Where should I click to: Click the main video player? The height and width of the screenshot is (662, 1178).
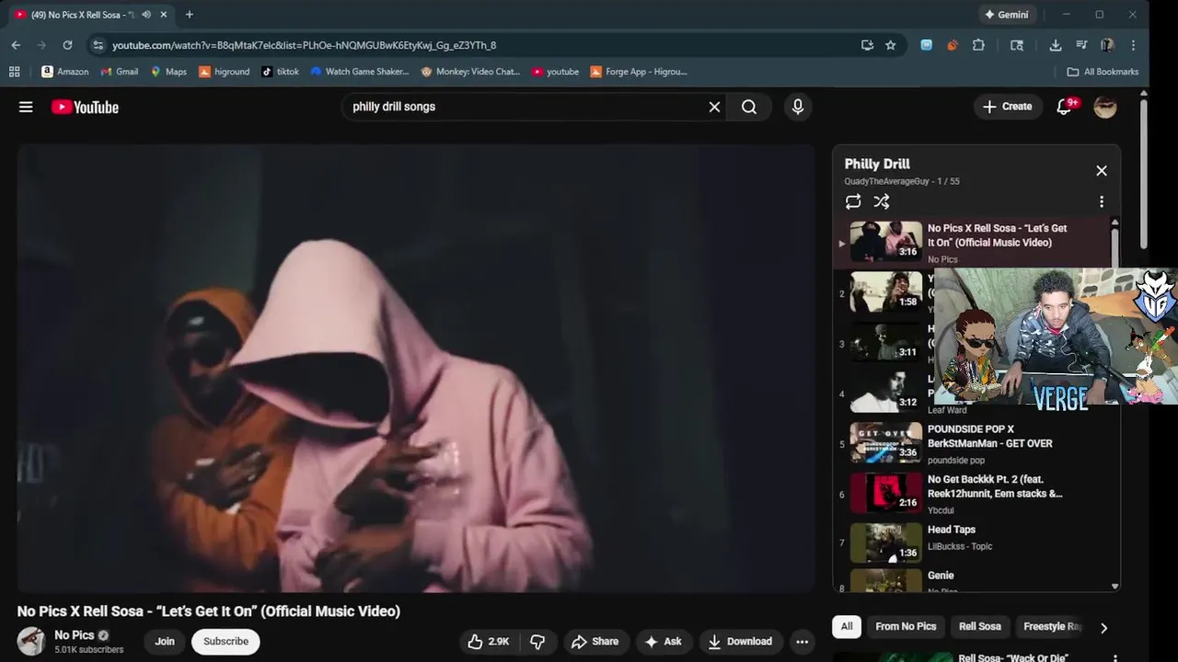416,368
